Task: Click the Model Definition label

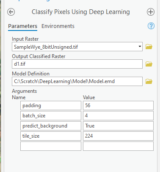Action: tap(31, 74)
